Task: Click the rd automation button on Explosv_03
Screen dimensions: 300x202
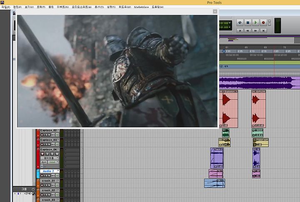Action: click(x=57, y=144)
